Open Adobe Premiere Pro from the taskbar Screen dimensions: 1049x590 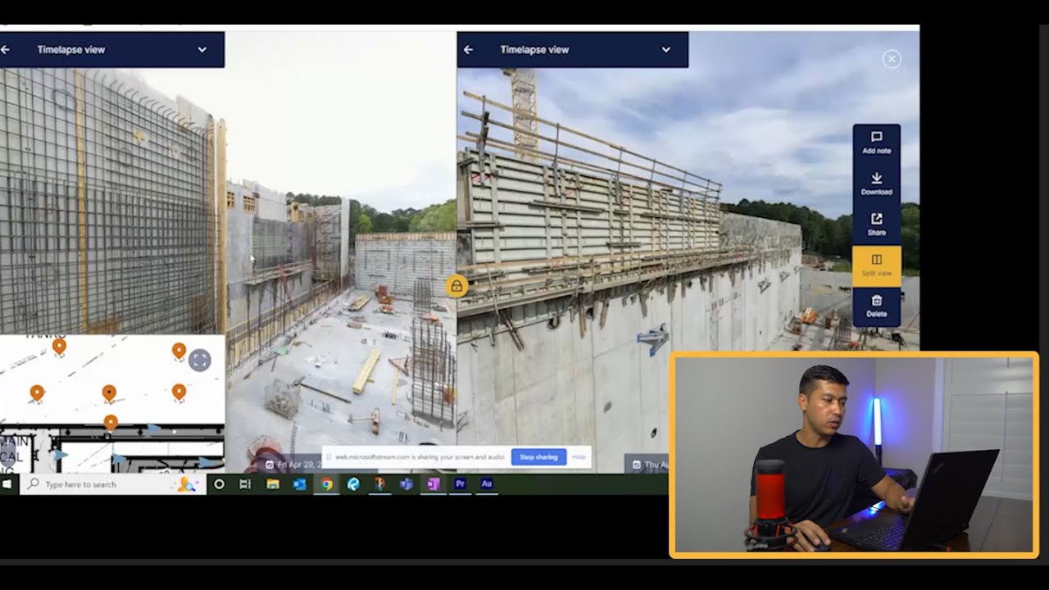click(460, 484)
